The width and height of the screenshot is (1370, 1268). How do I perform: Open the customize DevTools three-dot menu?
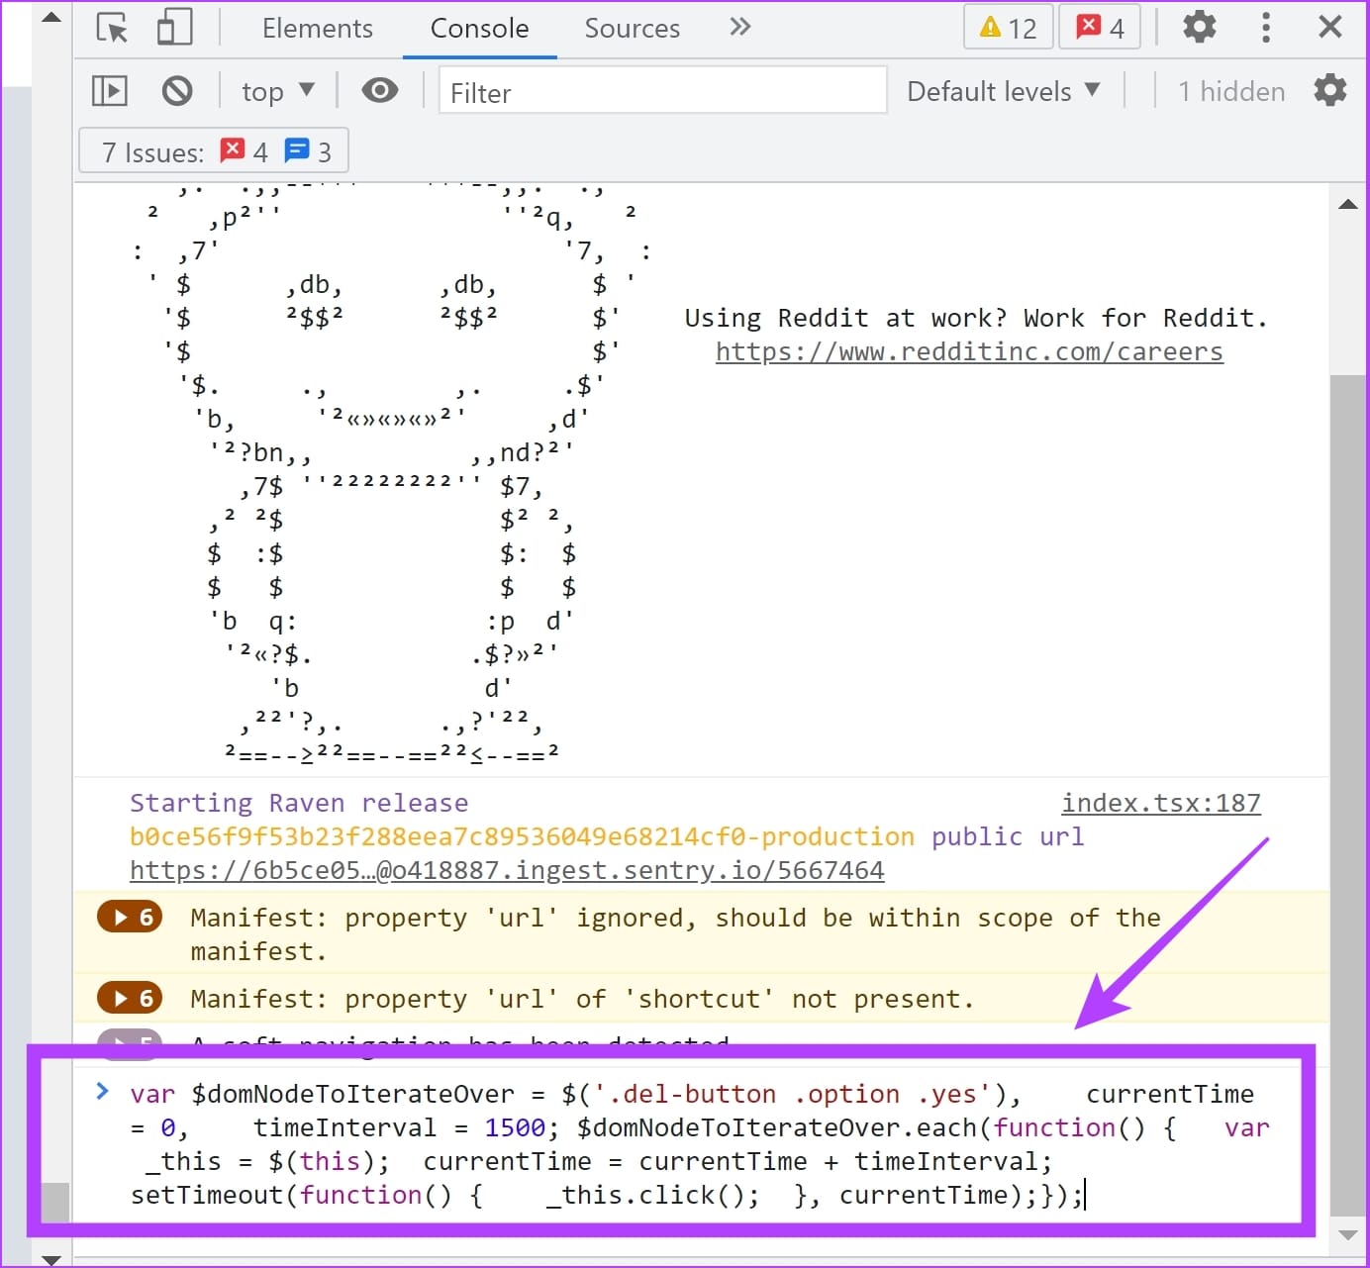click(x=1266, y=27)
